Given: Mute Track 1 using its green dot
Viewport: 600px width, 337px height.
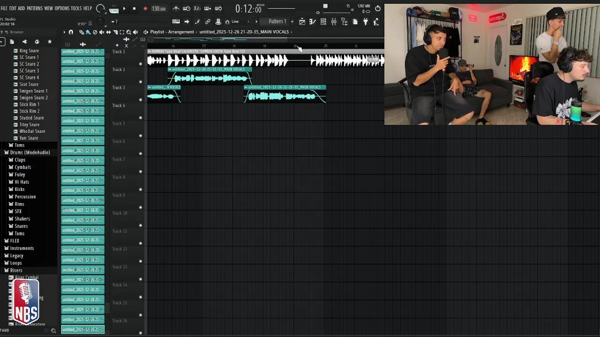Looking at the screenshot, I should pyautogui.click(x=140, y=64).
